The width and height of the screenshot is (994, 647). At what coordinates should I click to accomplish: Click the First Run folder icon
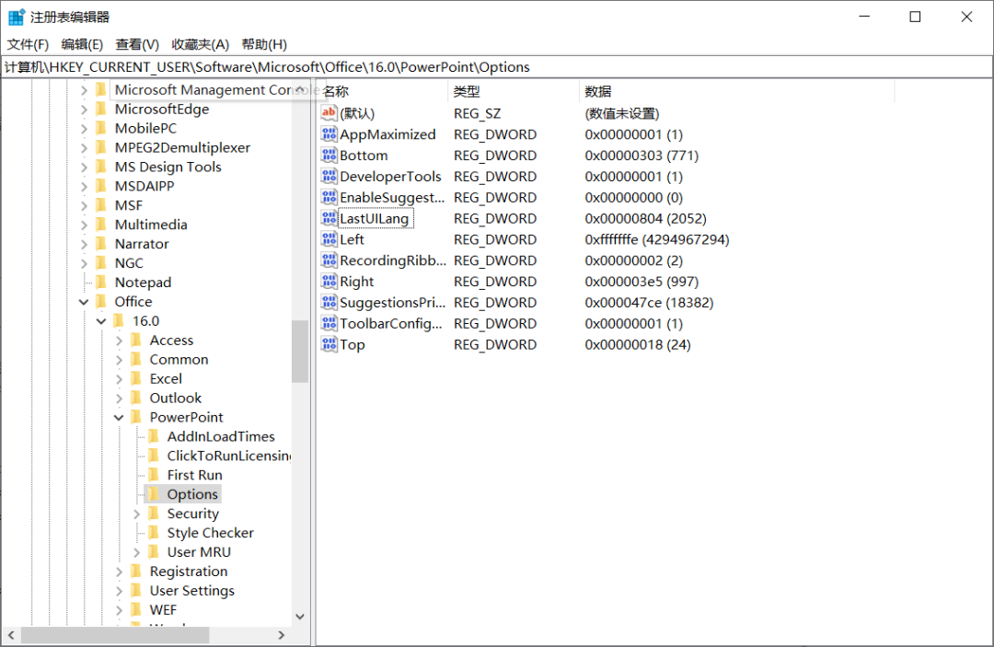[x=154, y=475]
